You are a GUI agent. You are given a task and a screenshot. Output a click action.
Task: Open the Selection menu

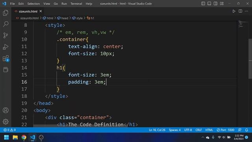(x=33, y=4)
